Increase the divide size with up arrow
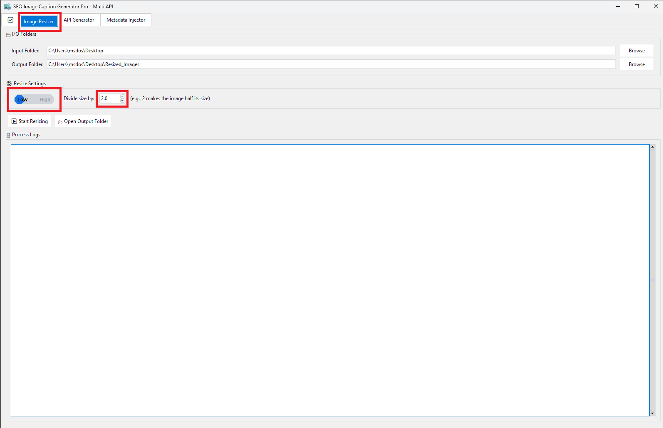The image size is (663, 428). [122, 96]
